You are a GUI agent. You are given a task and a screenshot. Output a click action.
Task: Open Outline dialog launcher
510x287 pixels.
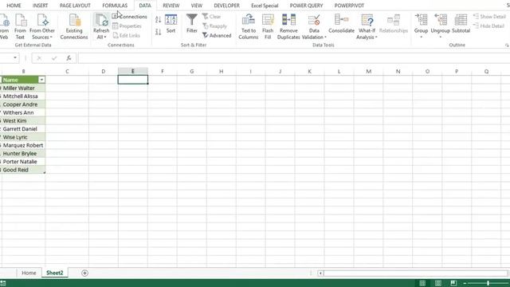coord(507,45)
